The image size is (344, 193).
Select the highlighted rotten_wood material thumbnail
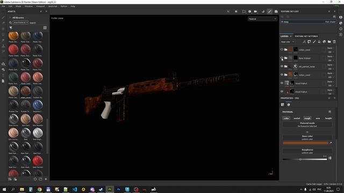(x=26, y=91)
